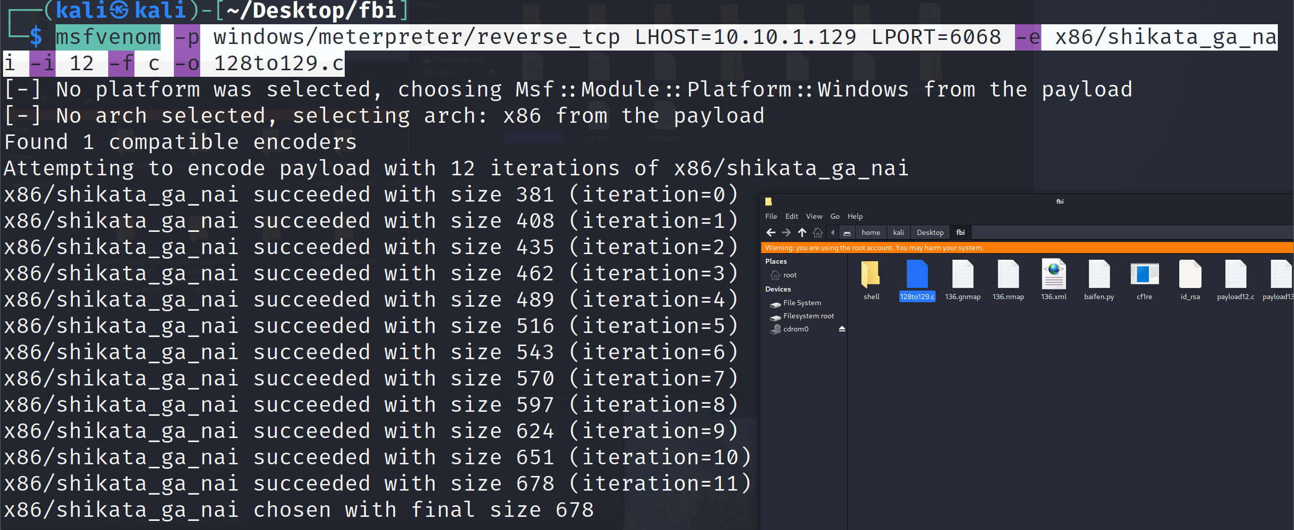
Task: Click LHOST=10.10.1.129 in the terminal command
Action: click(746, 37)
